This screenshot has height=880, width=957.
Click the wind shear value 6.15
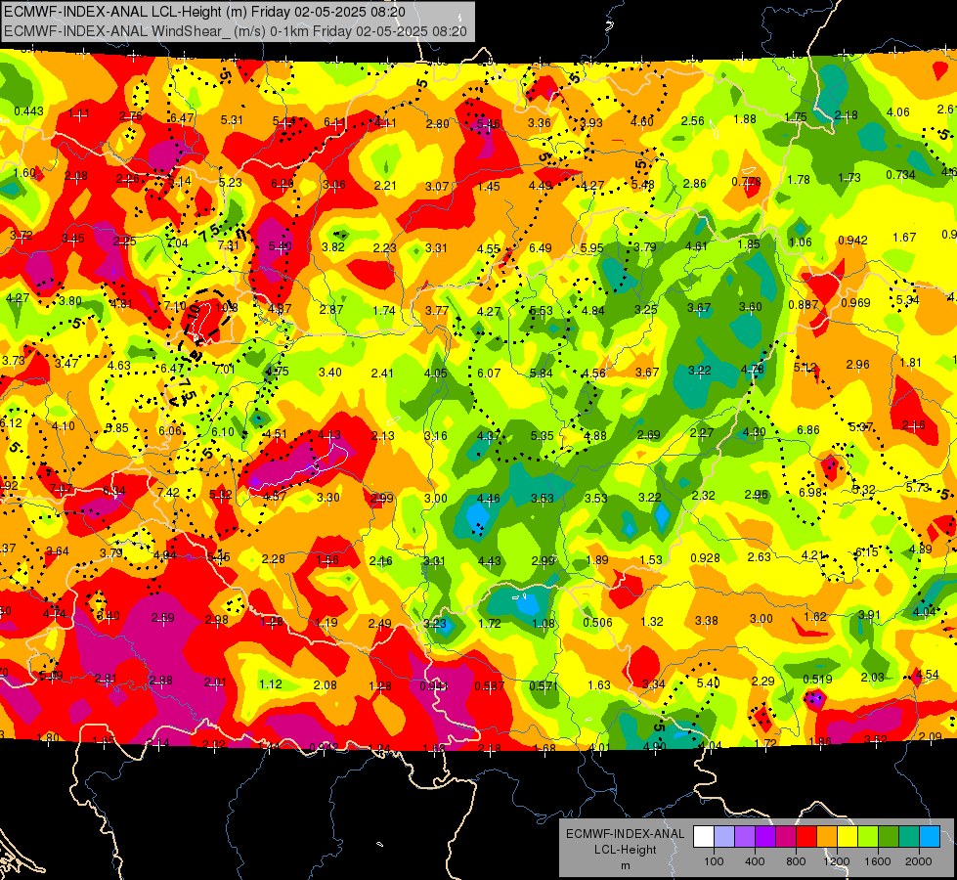tap(866, 552)
